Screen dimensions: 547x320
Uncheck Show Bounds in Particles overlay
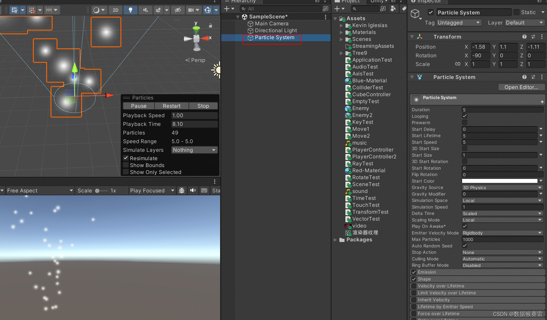click(126, 165)
